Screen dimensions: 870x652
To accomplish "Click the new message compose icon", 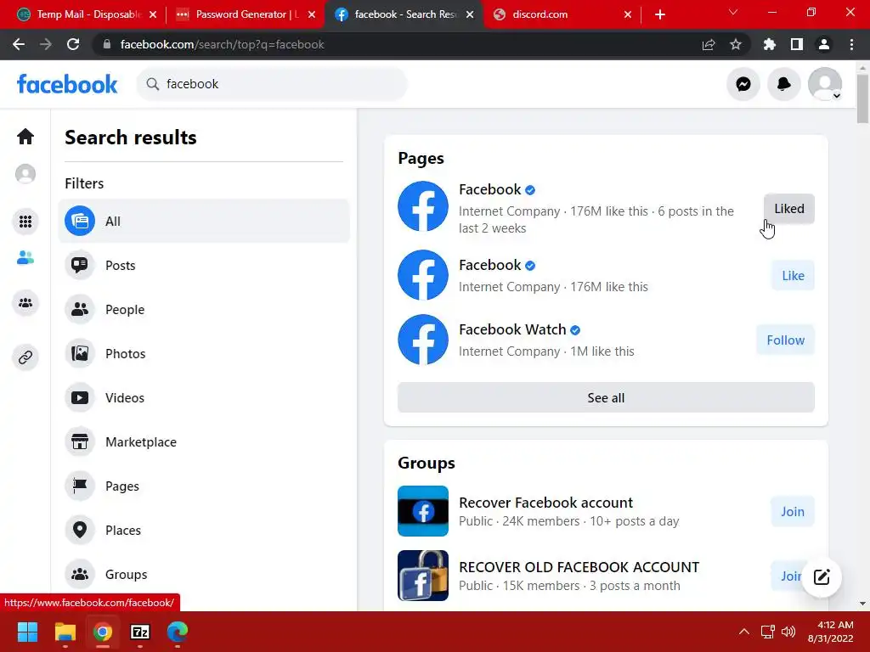I will point(822,576).
